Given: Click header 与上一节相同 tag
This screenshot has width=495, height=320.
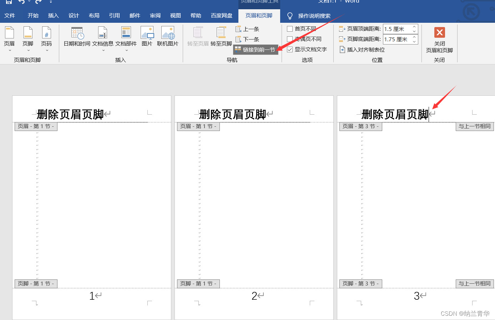Looking at the screenshot, I should click(475, 126).
